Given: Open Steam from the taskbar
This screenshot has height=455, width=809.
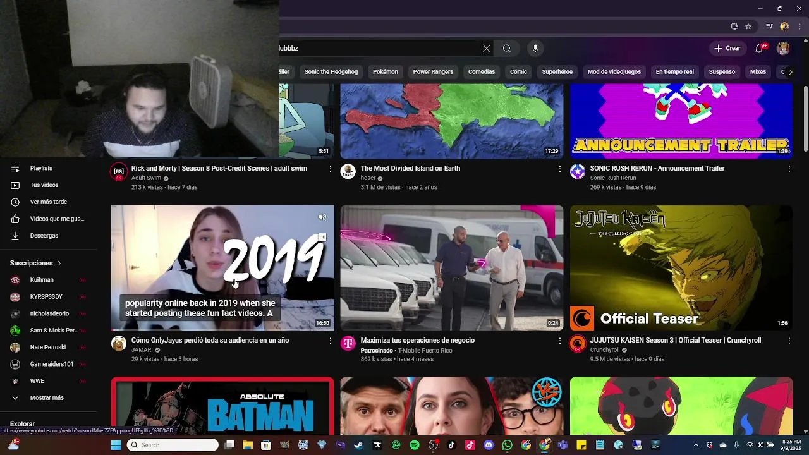Looking at the screenshot, I should click(x=358, y=445).
